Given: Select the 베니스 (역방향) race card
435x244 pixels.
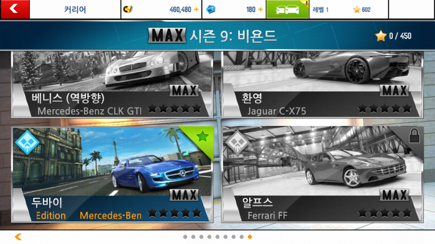Looking at the screenshot, I should pyautogui.click(x=112, y=84).
